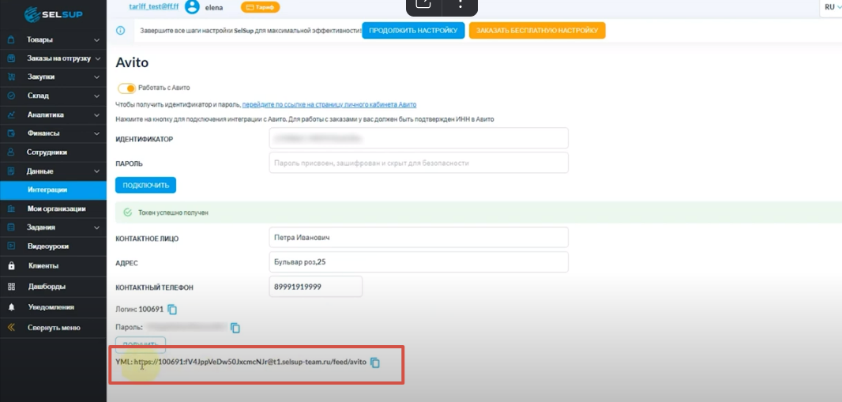The height and width of the screenshot is (402, 842).
Task: Click the ПРОДОЛЖИТЬ НАСТРОЙКУ button
Action: pyautogui.click(x=413, y=31)
